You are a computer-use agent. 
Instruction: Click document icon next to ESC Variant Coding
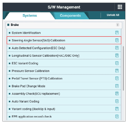pyautogui.click(x=117, y=63)
